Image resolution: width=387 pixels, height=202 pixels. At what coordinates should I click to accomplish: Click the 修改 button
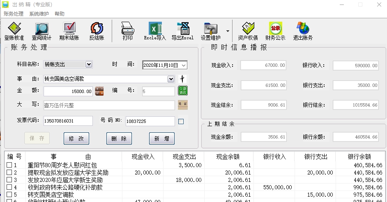click(76, 138)
